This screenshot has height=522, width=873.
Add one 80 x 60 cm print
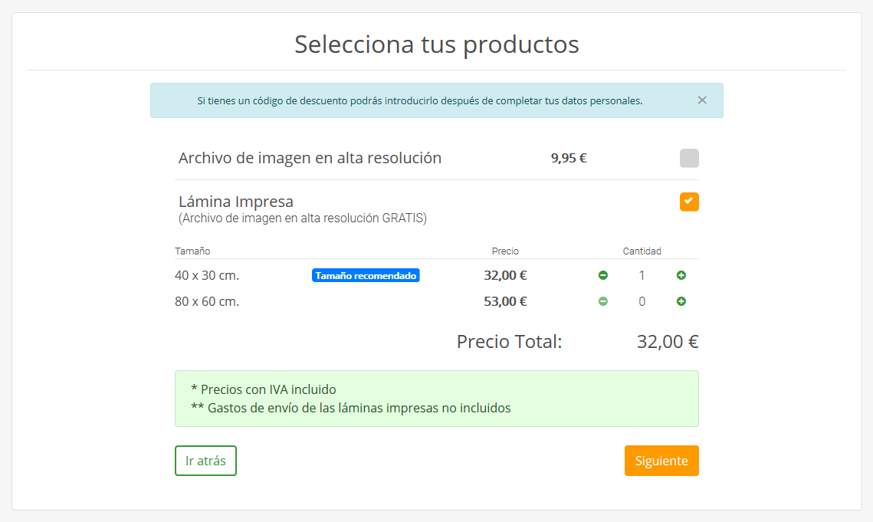pyautogui.click(x=681, y=301)
